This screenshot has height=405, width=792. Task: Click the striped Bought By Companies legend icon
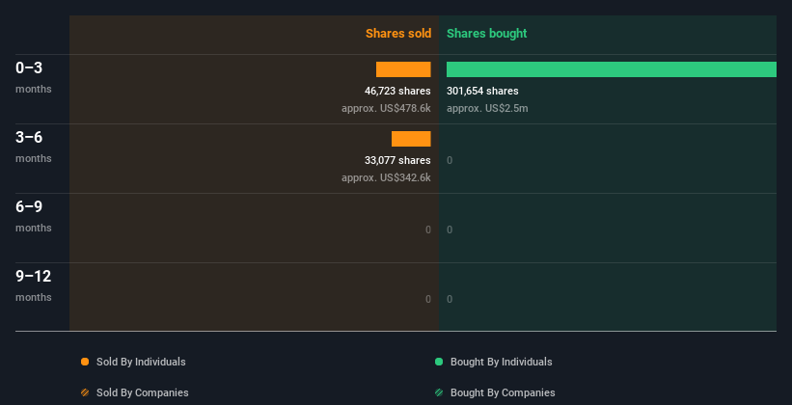[x=439, y=392]
